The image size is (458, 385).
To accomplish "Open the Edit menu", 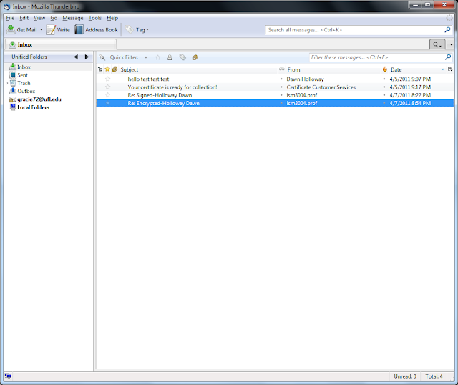I will click(x=24, y=18).
